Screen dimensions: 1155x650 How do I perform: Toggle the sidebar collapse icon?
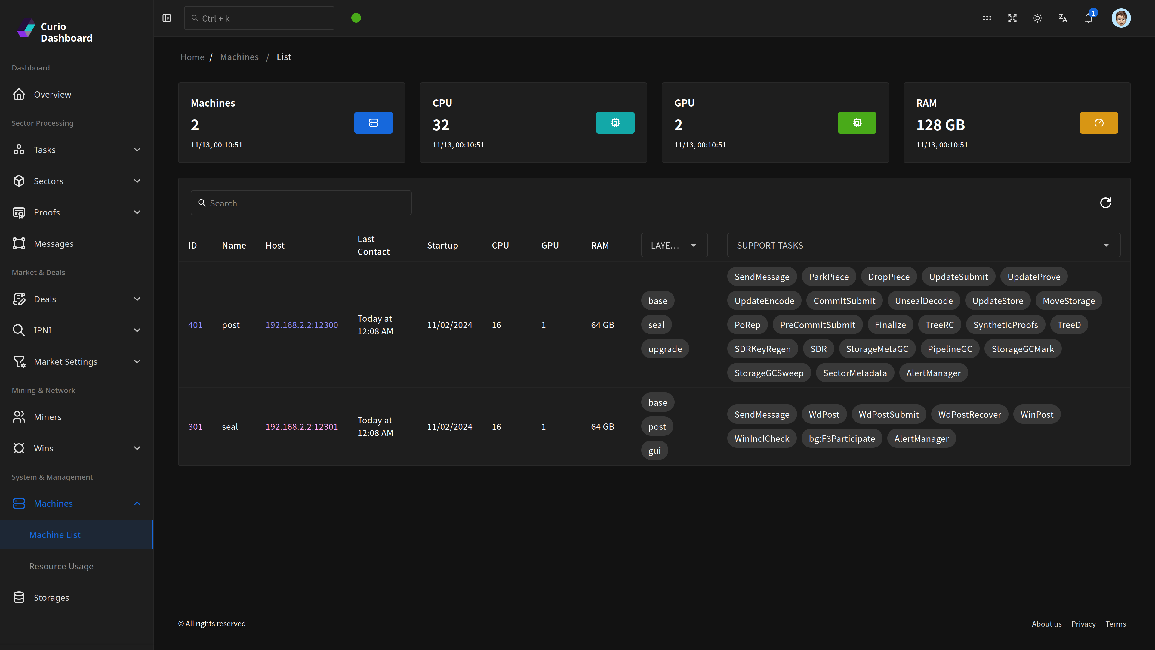click(x=166, y=18)
